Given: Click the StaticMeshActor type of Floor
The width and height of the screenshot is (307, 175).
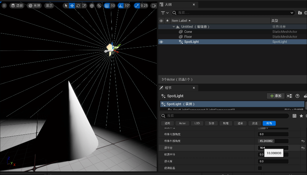Looking at the screenshot, I should pos(285,37).
